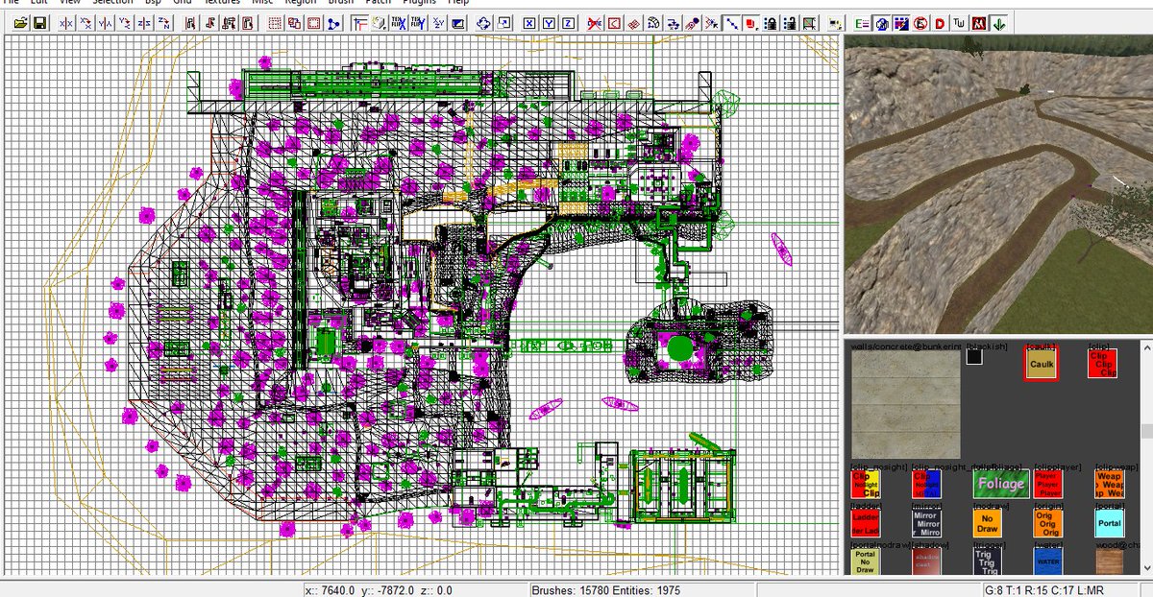Select the No Draw texture thumbnail
This screenshot has height=597, width=1153.
pyautogui.click(x=987, y=523)
